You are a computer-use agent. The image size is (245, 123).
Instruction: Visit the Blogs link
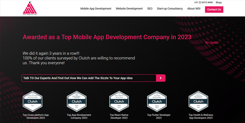click(219, 2)
